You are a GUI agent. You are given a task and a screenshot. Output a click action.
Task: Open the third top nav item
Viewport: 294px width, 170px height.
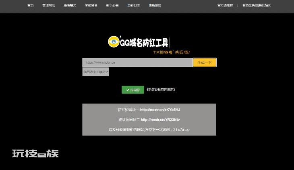[x=70, y=6]
